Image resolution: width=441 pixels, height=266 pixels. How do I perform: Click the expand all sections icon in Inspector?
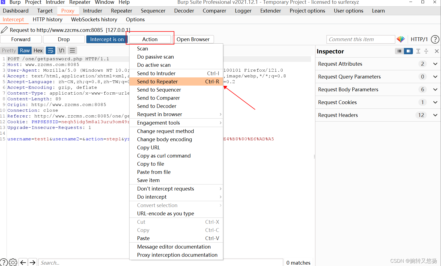click(418, 51)
